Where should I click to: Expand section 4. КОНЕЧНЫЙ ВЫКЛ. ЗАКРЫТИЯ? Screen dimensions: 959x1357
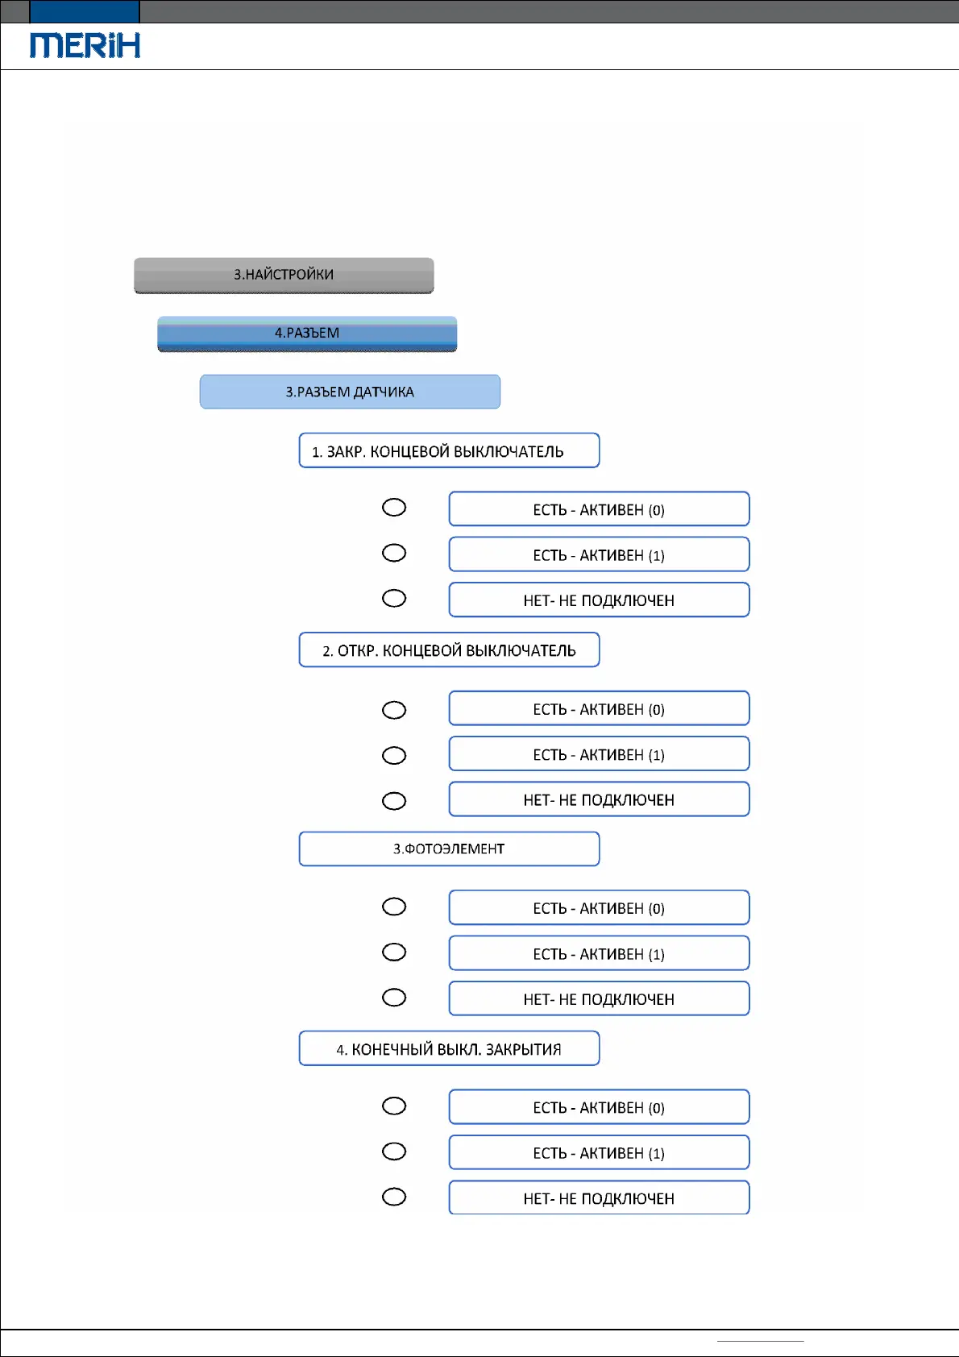(449, 1048)
